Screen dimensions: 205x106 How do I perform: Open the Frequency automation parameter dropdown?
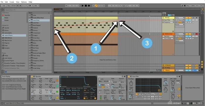click(168, 22)
